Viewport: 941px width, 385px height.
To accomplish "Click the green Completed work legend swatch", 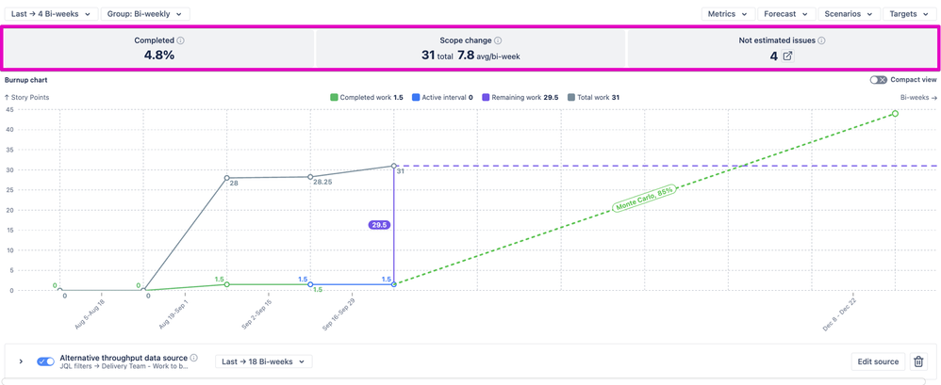I will [334, 98].
